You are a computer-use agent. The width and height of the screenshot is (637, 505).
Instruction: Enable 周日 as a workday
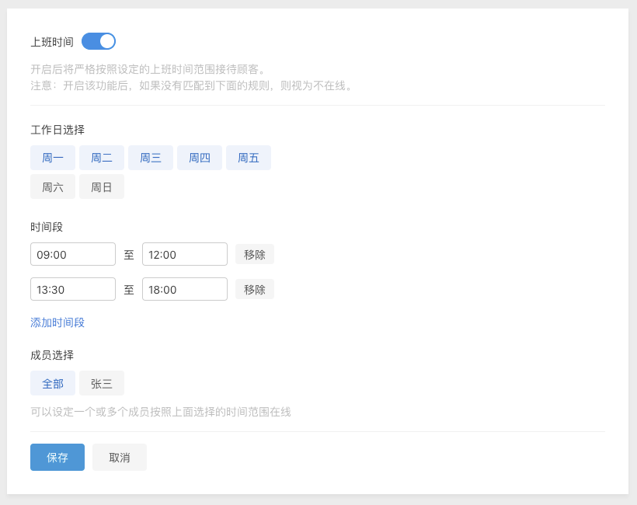coord(102,186)
